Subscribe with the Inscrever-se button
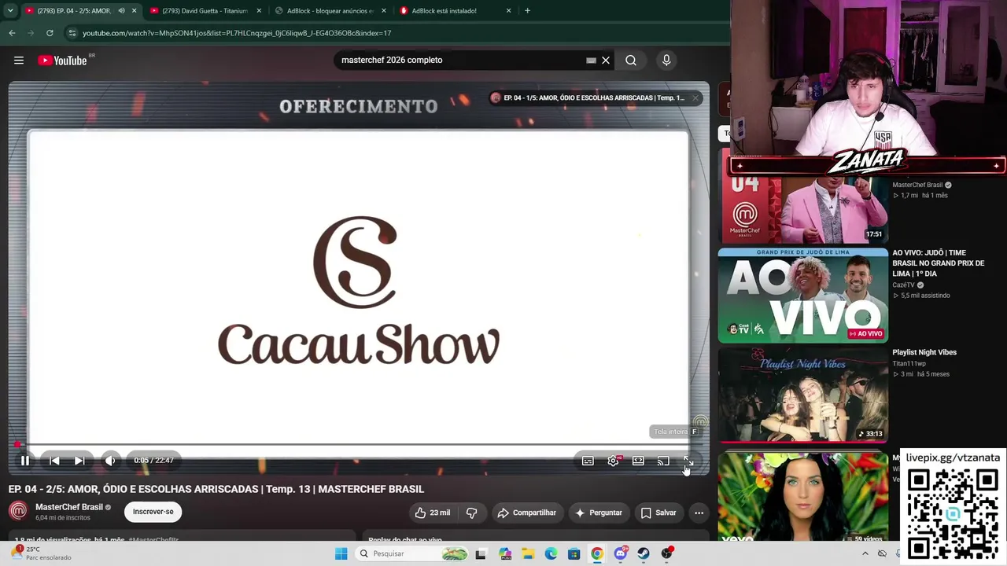Screen dimensions: 1007x566 pos(153,512)
